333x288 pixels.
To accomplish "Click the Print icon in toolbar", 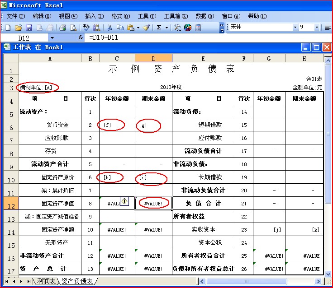I will pos(63,28).
